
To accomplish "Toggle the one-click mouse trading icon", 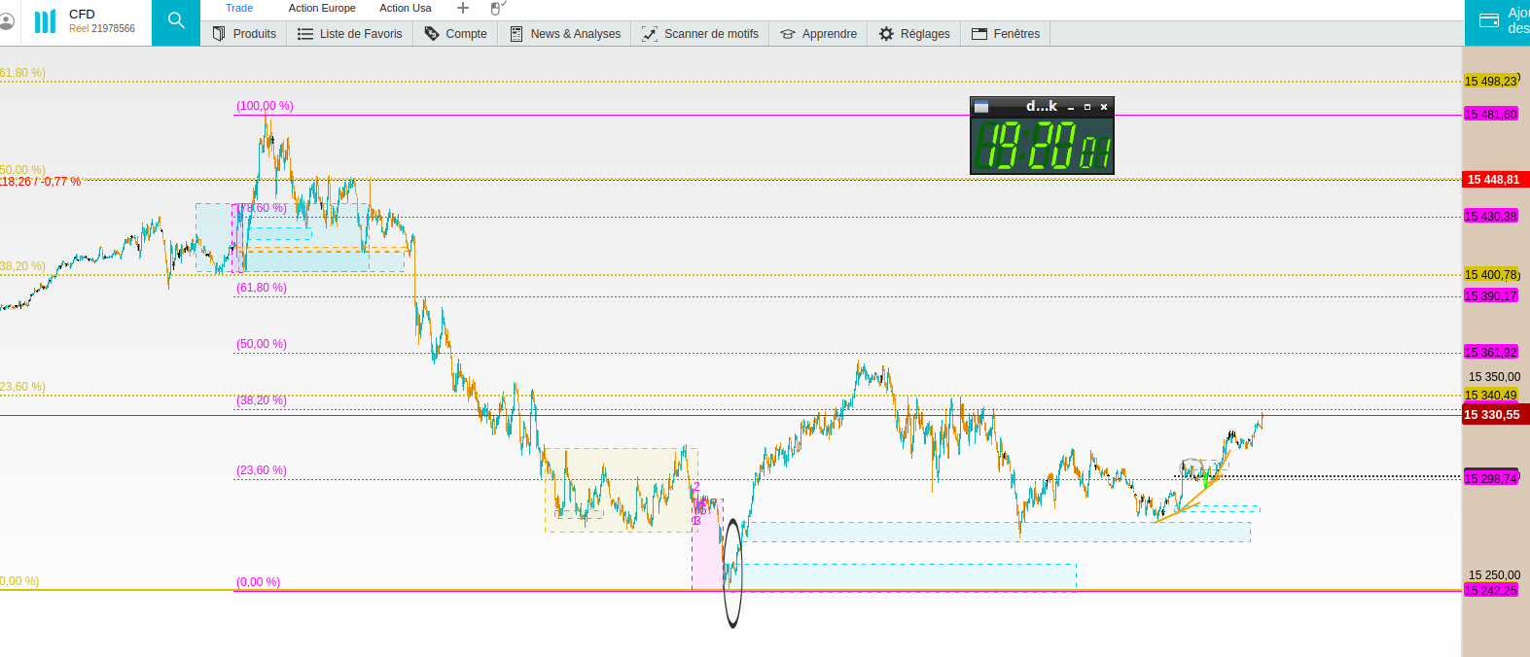I will (x=498, y=8).
